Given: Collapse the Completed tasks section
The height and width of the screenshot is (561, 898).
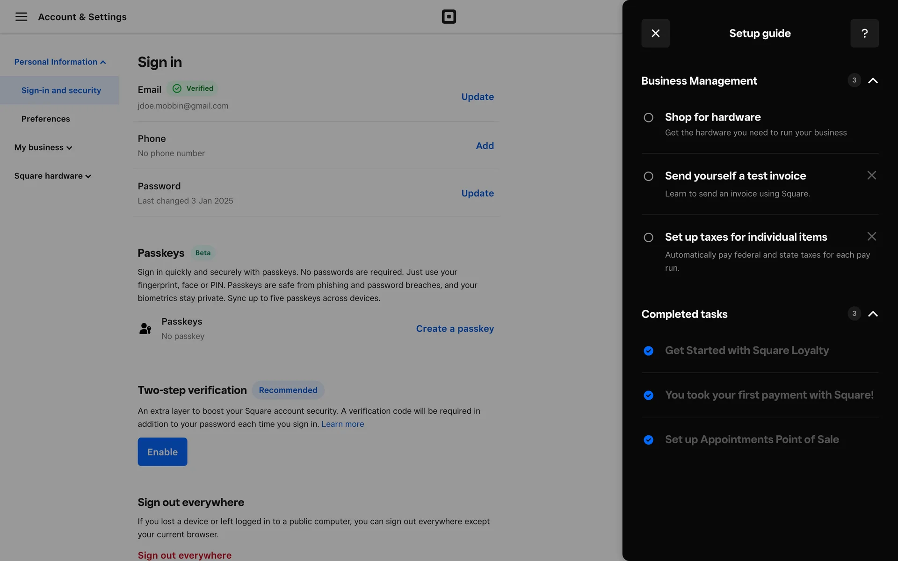Looking at the screenshot, I should 873,314.
